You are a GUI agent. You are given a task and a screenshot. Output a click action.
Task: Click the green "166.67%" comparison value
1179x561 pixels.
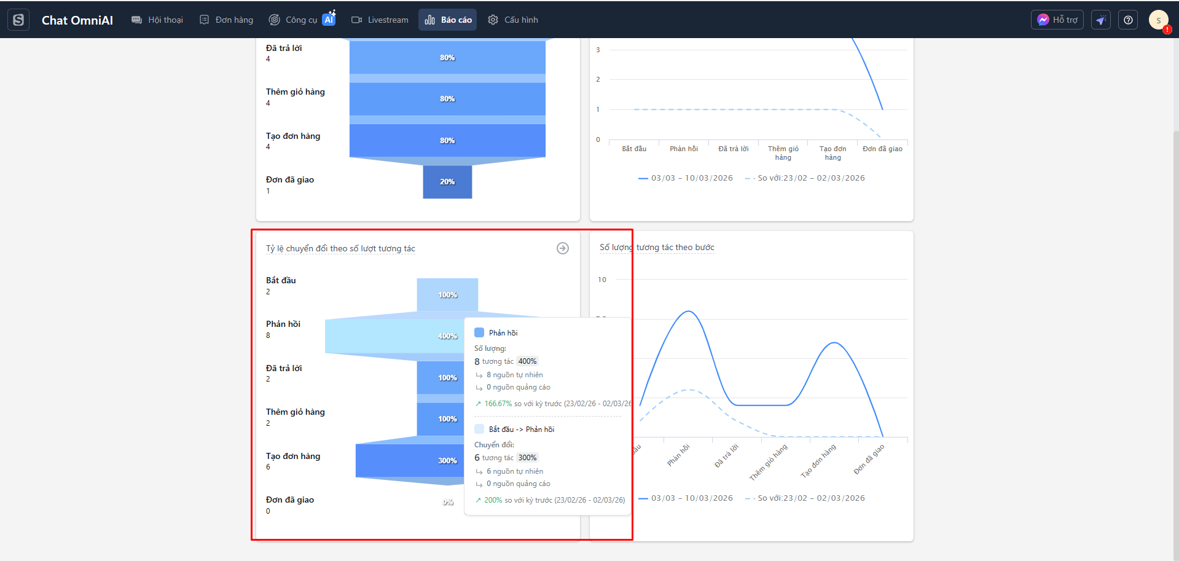point(498,404)
